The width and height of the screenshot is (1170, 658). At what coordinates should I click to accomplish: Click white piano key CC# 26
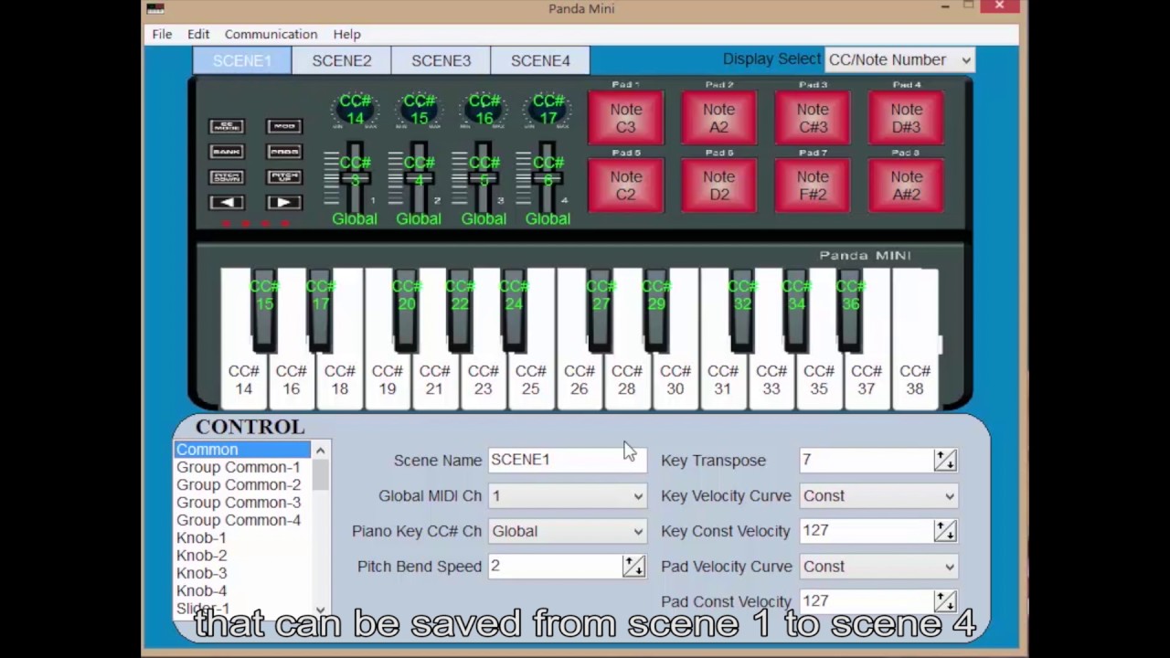(579, 379)
